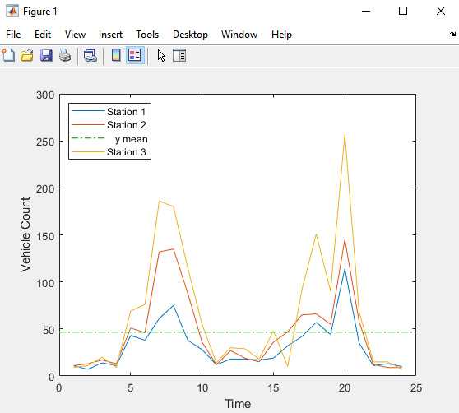Image resolution: width=459 pixels, height=413 pixels.
Task: Click the y-axis tick label 150
Action: coord(45,236)
